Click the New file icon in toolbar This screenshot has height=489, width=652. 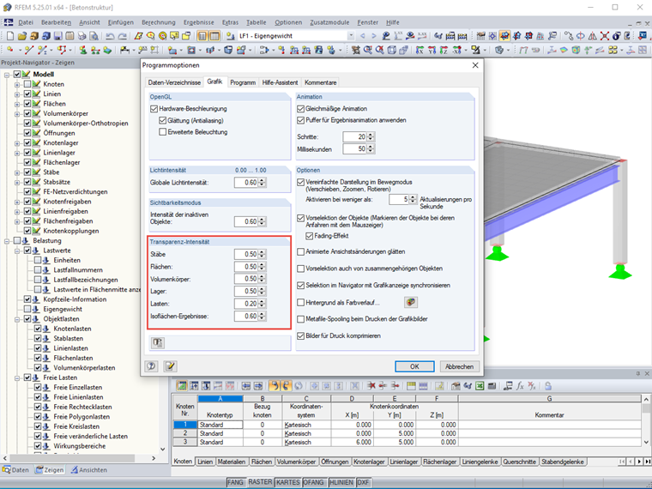(10, 36)
